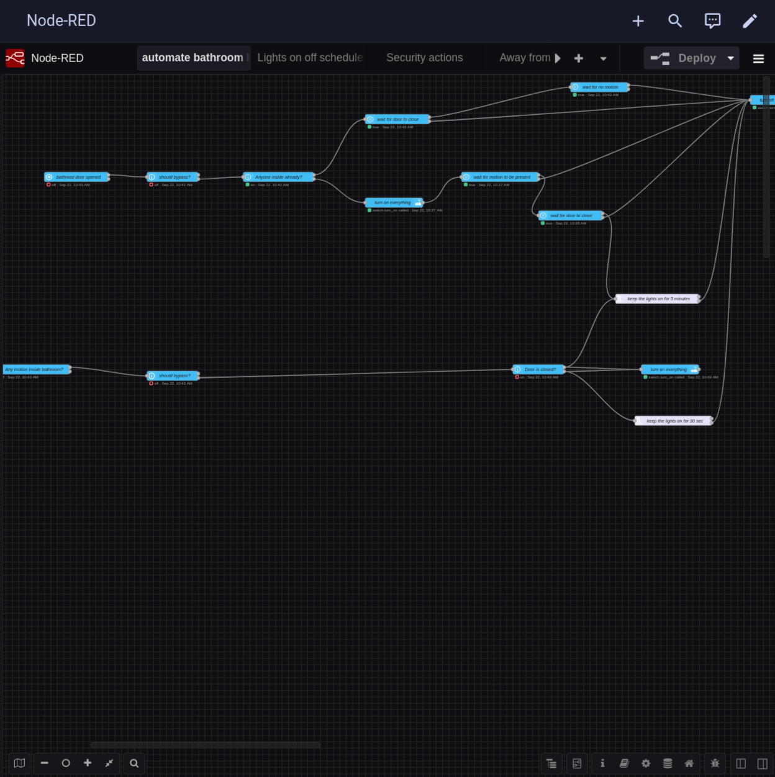Open the list panel icon beside outline
This screenshot has height=777, width=775.
[577, 763]
